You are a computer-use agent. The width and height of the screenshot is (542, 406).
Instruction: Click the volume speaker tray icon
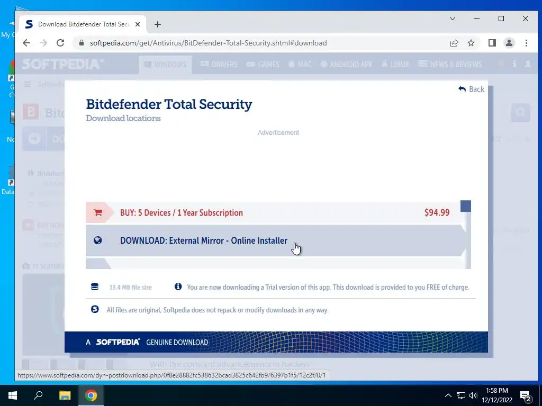click(473, 395)
